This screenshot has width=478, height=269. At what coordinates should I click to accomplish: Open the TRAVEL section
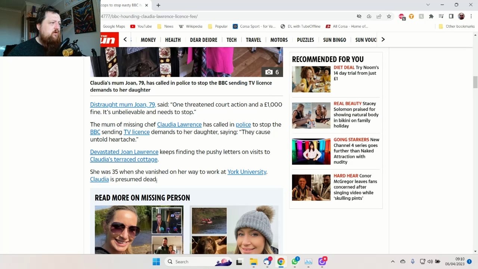click(254, 40)
